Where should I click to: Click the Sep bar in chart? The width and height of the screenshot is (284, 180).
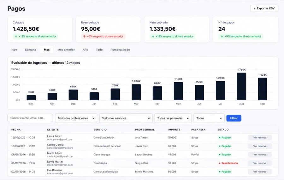(263, 89)
